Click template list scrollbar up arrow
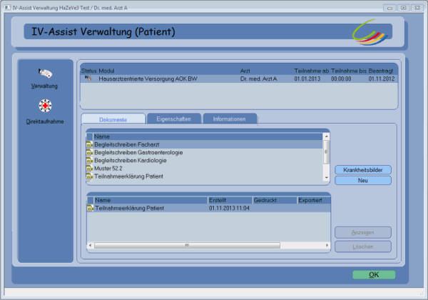428x300 pixels. click(326, 136)
